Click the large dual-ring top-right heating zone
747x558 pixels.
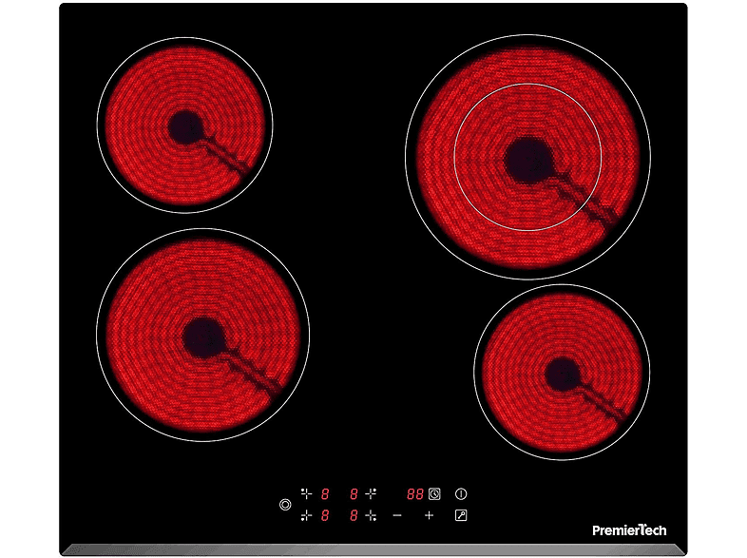tap(527, 158)
